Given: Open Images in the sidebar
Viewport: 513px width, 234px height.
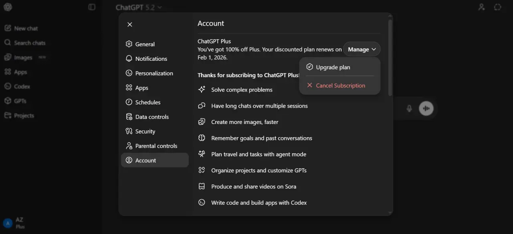Looking at the screenshot, I should point(26,57).
